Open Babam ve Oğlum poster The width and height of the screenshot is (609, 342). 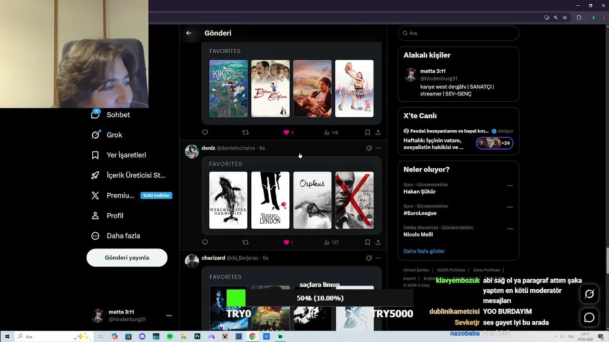click(270, 88)
